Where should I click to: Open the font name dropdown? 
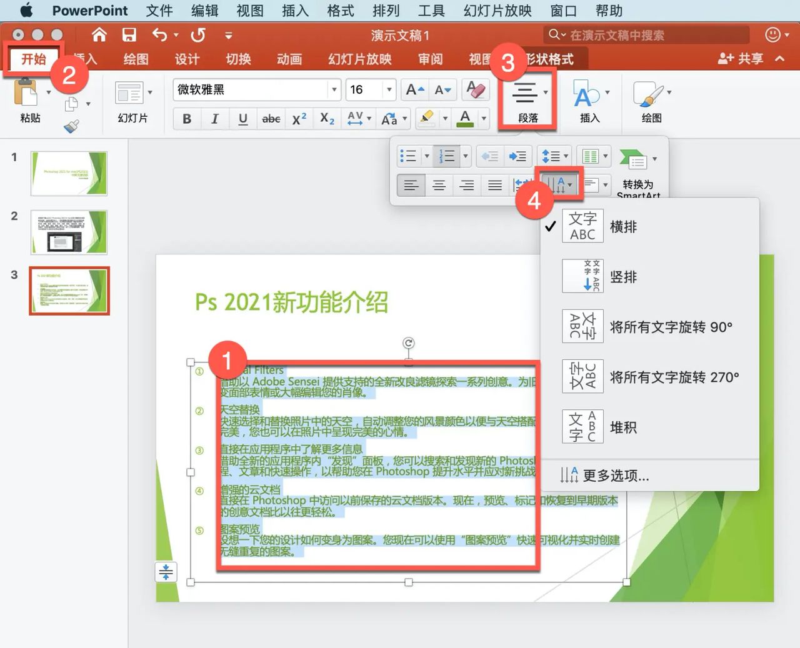click(334, 90)
